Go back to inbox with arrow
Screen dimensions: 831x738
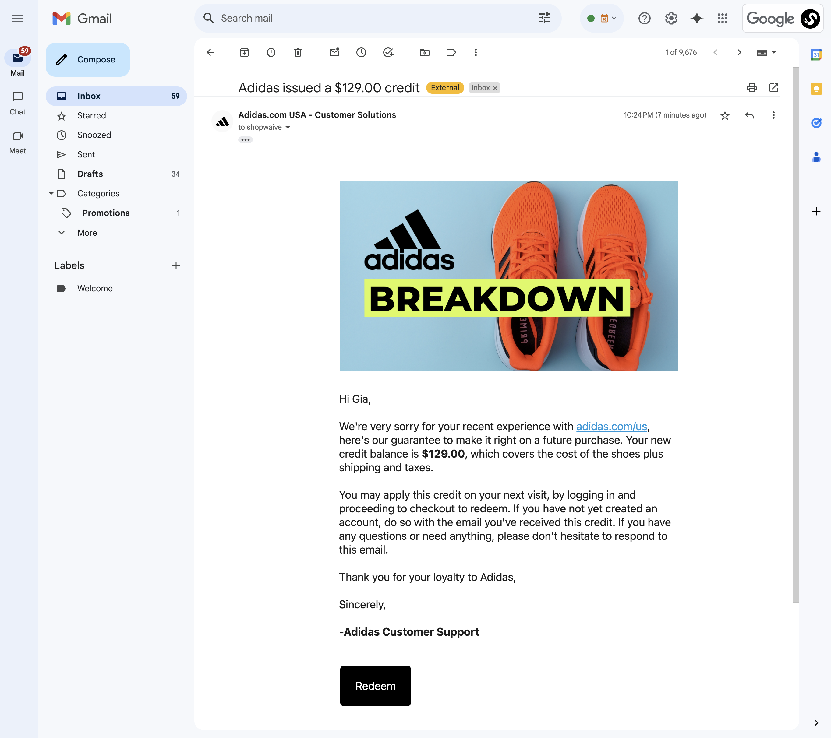click(x=210, y=52)
